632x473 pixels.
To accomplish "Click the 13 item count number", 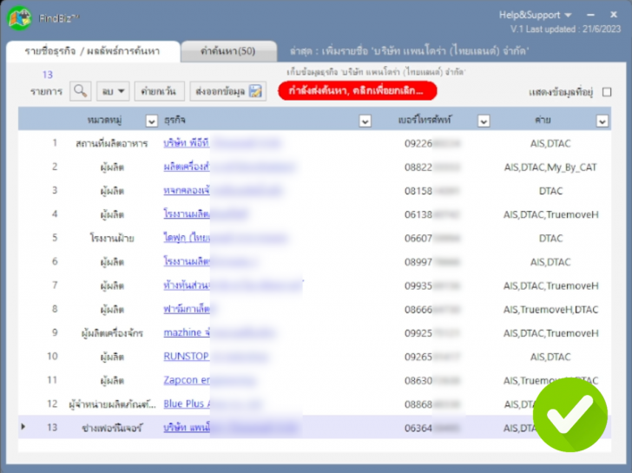I will [x=48, y=75].
